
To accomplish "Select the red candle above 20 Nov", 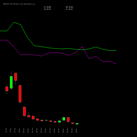I will click(24, 111).
